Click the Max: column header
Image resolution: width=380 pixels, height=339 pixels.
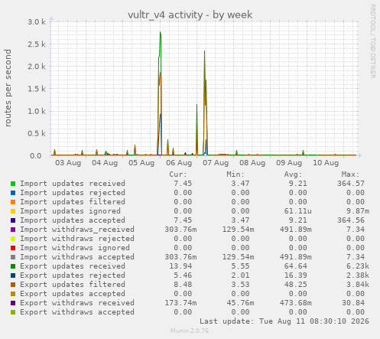[351, 174]
